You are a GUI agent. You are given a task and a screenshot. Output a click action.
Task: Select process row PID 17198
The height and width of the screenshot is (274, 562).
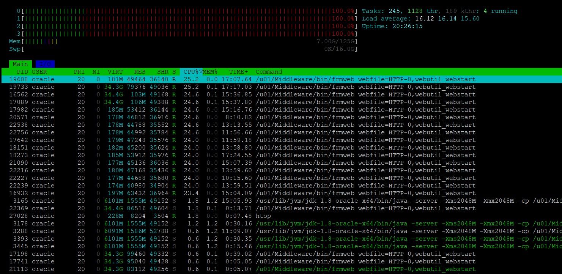pos(281,254)
